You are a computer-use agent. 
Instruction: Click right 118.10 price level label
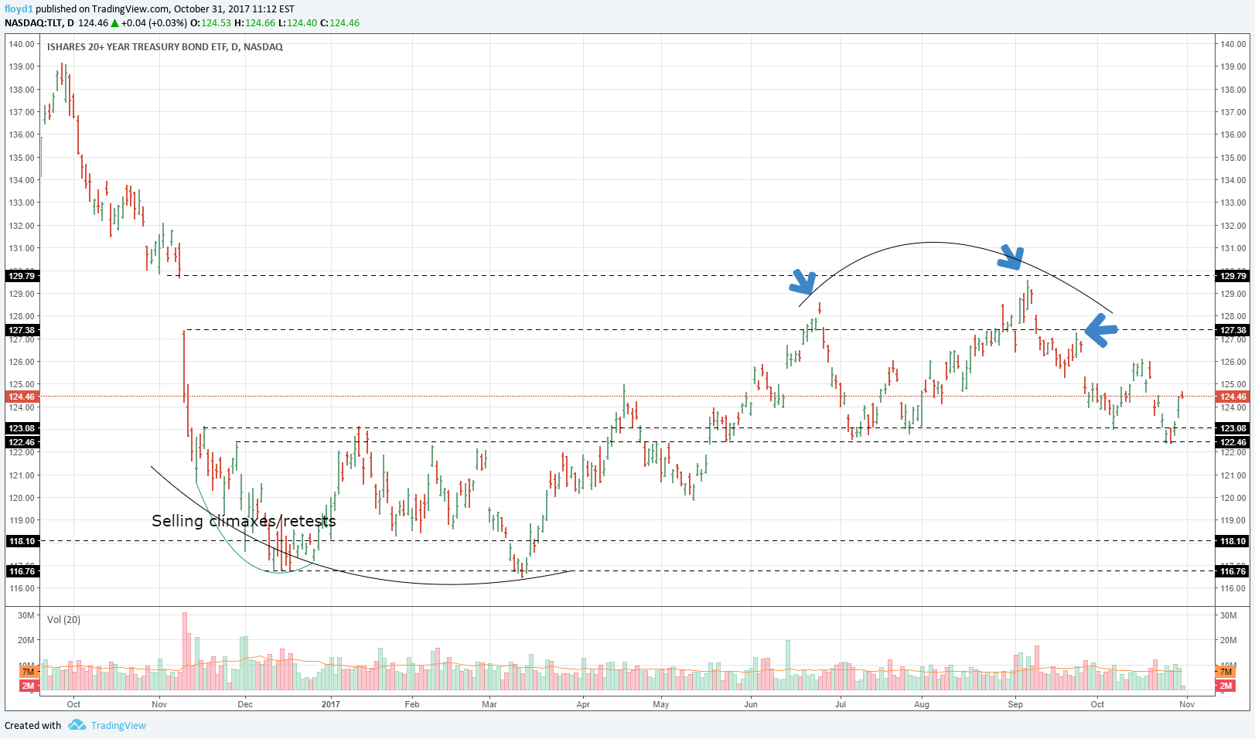point(1233,541)
